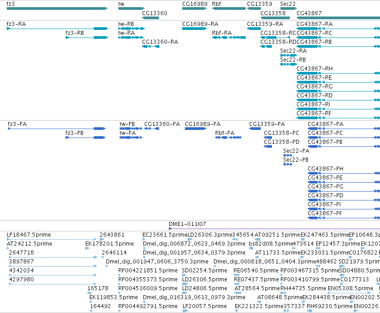This screenshot has height=313, width=380.
Task: Click the tw-RB transcript label
Action: (x=126, y=24)
